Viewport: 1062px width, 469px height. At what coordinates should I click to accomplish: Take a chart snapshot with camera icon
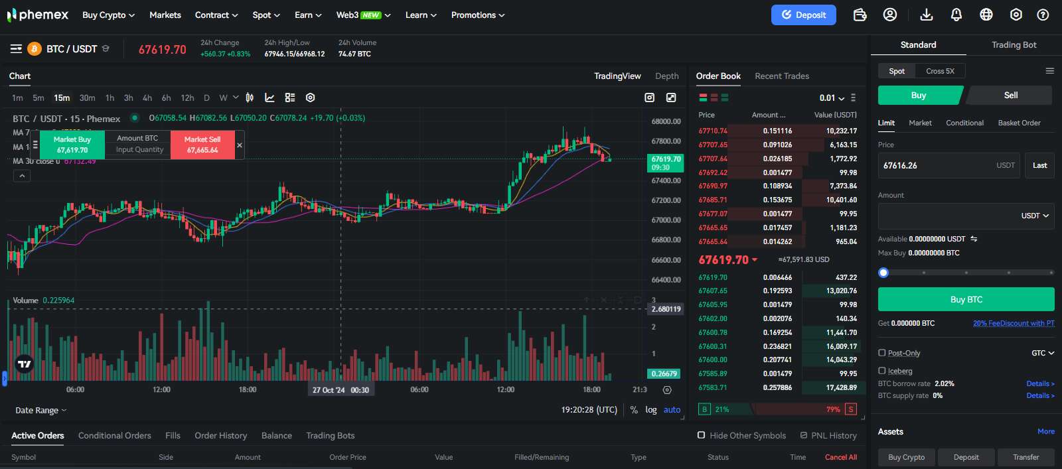coord(650,98)
